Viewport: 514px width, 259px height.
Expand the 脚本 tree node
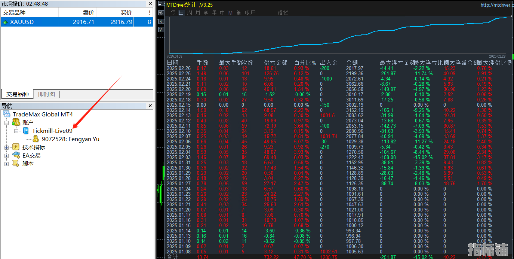point(6,164)
